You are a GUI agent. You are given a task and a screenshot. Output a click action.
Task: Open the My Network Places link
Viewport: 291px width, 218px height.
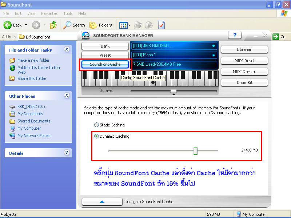pos(34,136)
